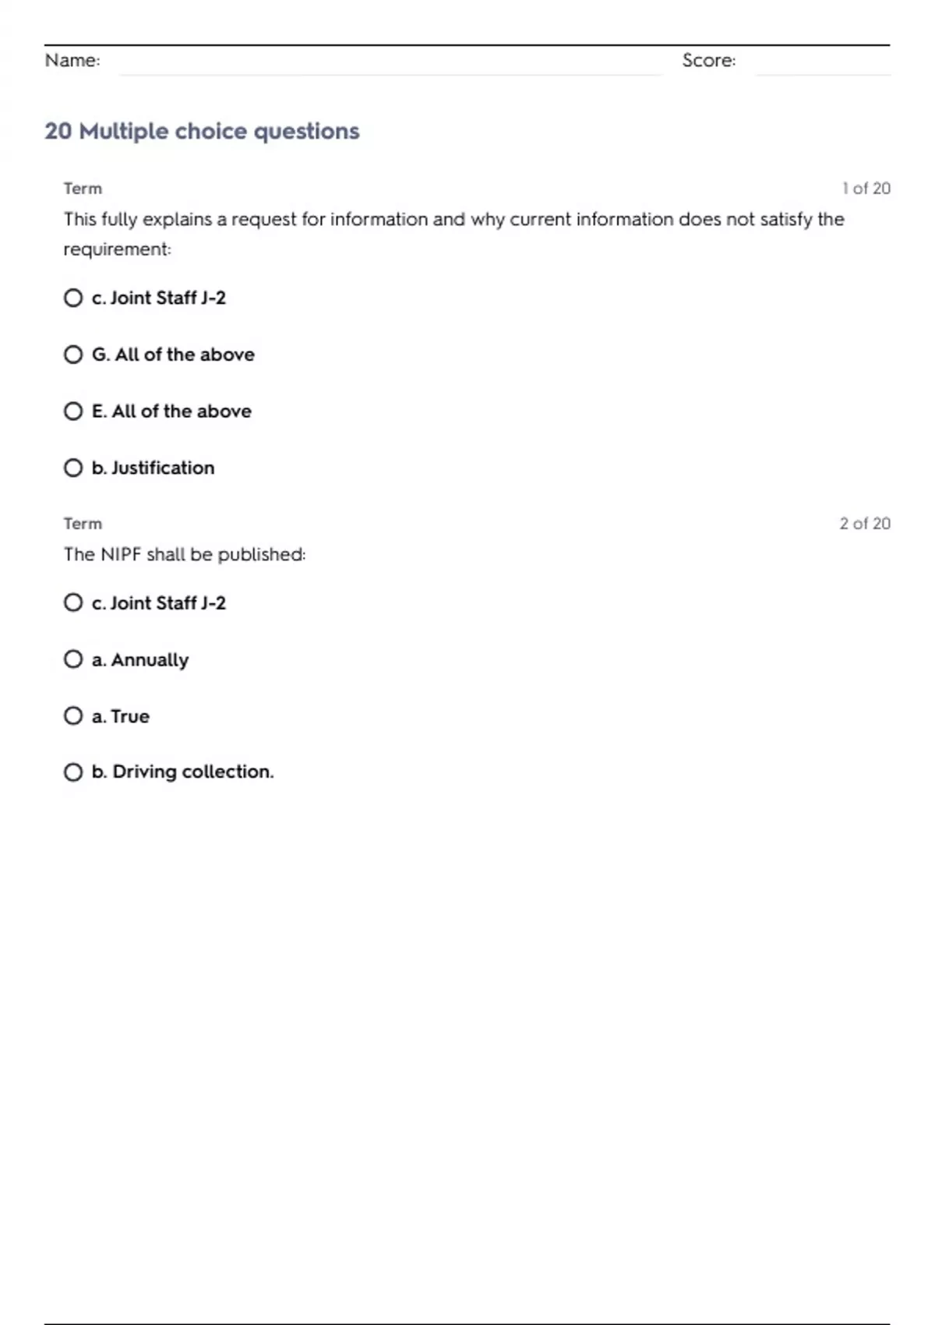Click the 'Score:' label
The width and height of the screenshot is (935, 1325).
pos(708,61)
